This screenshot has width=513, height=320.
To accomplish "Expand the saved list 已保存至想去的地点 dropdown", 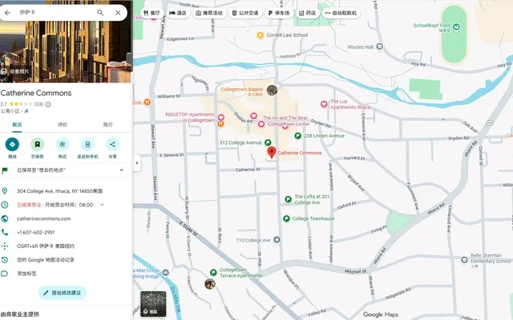I will 121,170.
